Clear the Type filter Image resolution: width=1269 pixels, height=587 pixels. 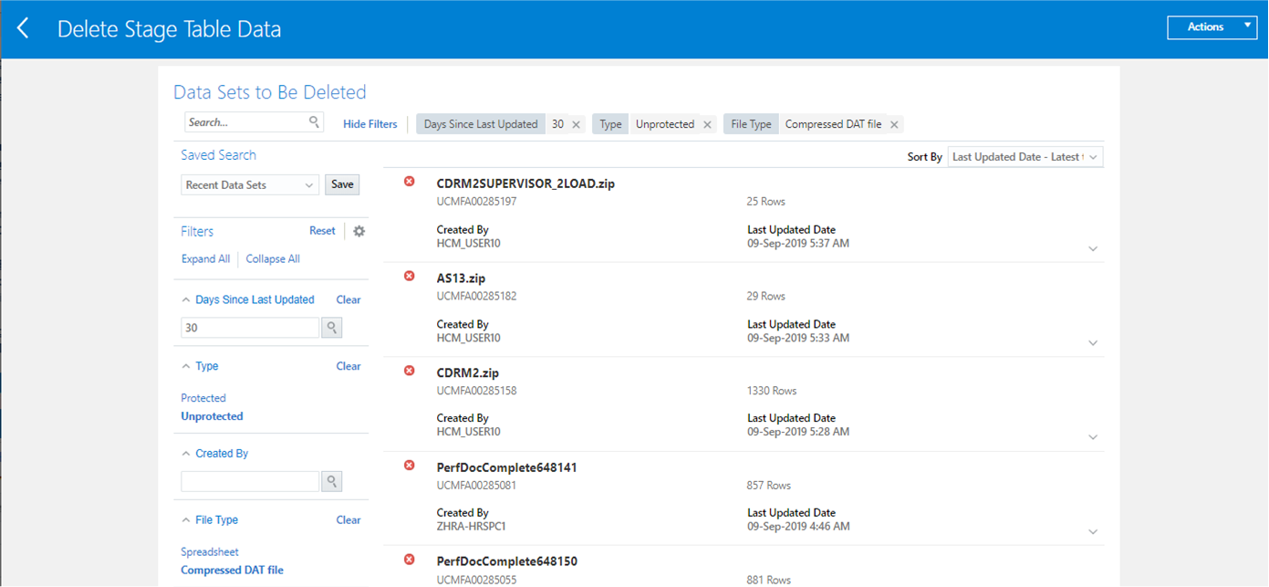point(348,366)
